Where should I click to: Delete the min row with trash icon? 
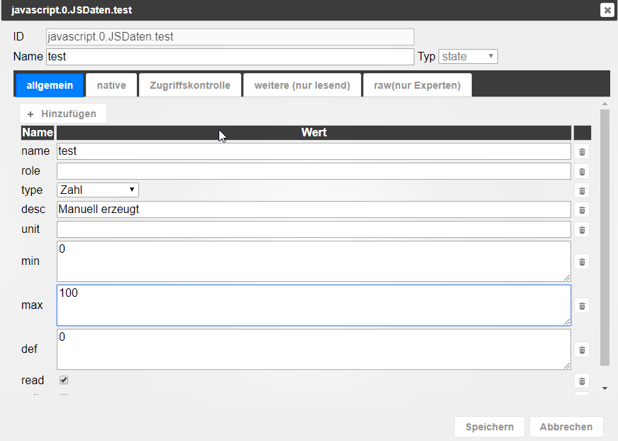(x=582, y=262)
